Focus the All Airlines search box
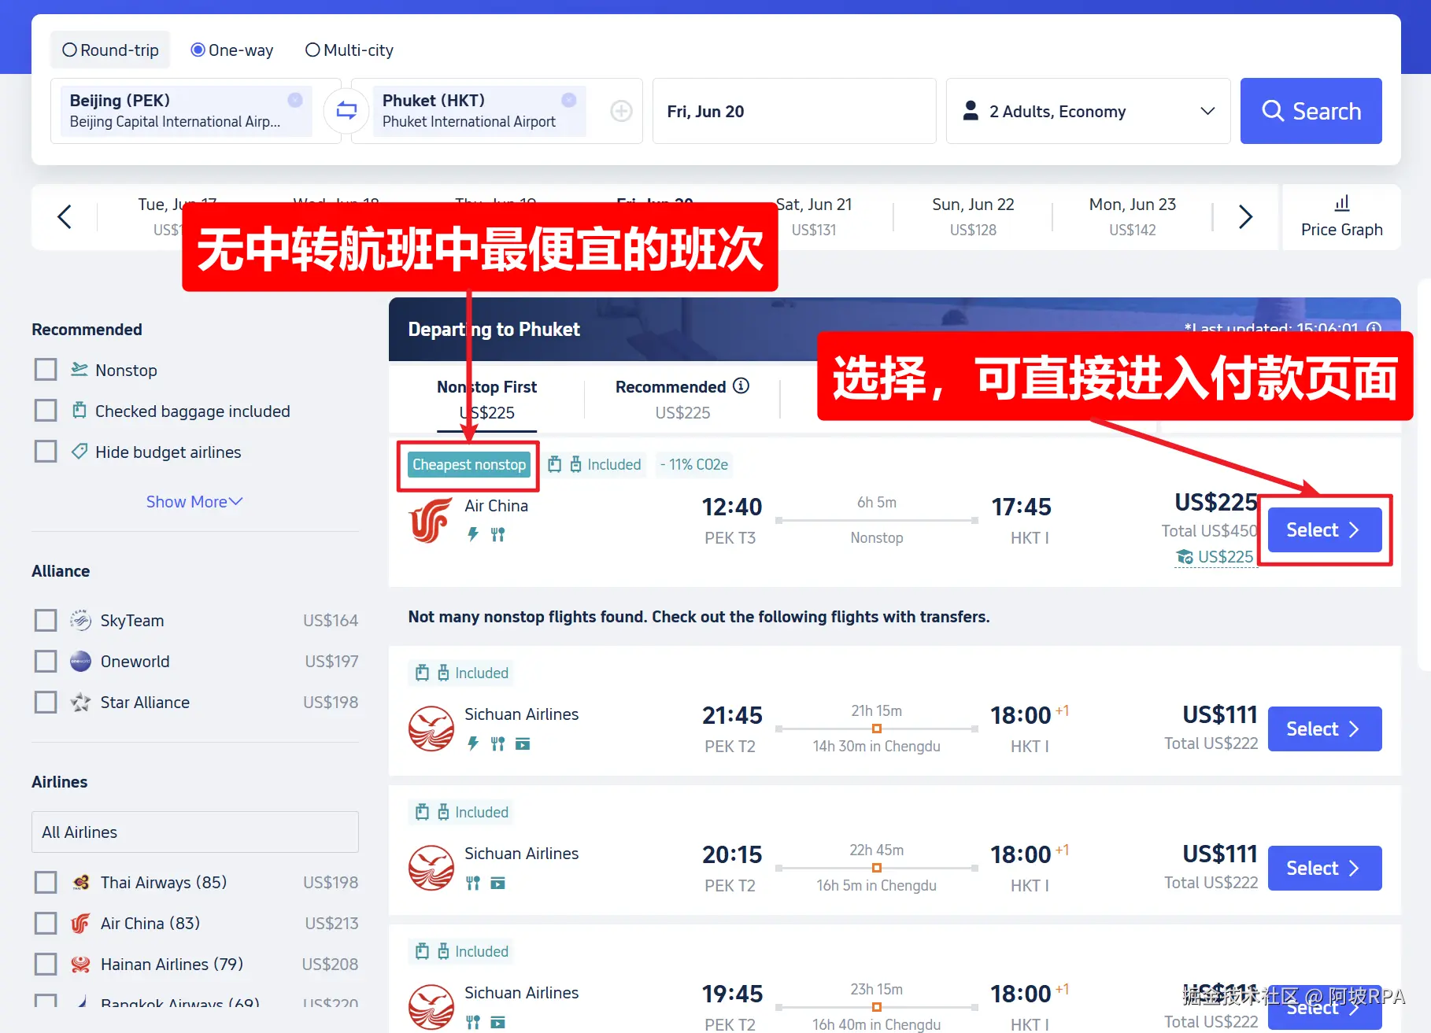Image resolution: width=1431 pixels, height=1033 pixels. (195, 832)
